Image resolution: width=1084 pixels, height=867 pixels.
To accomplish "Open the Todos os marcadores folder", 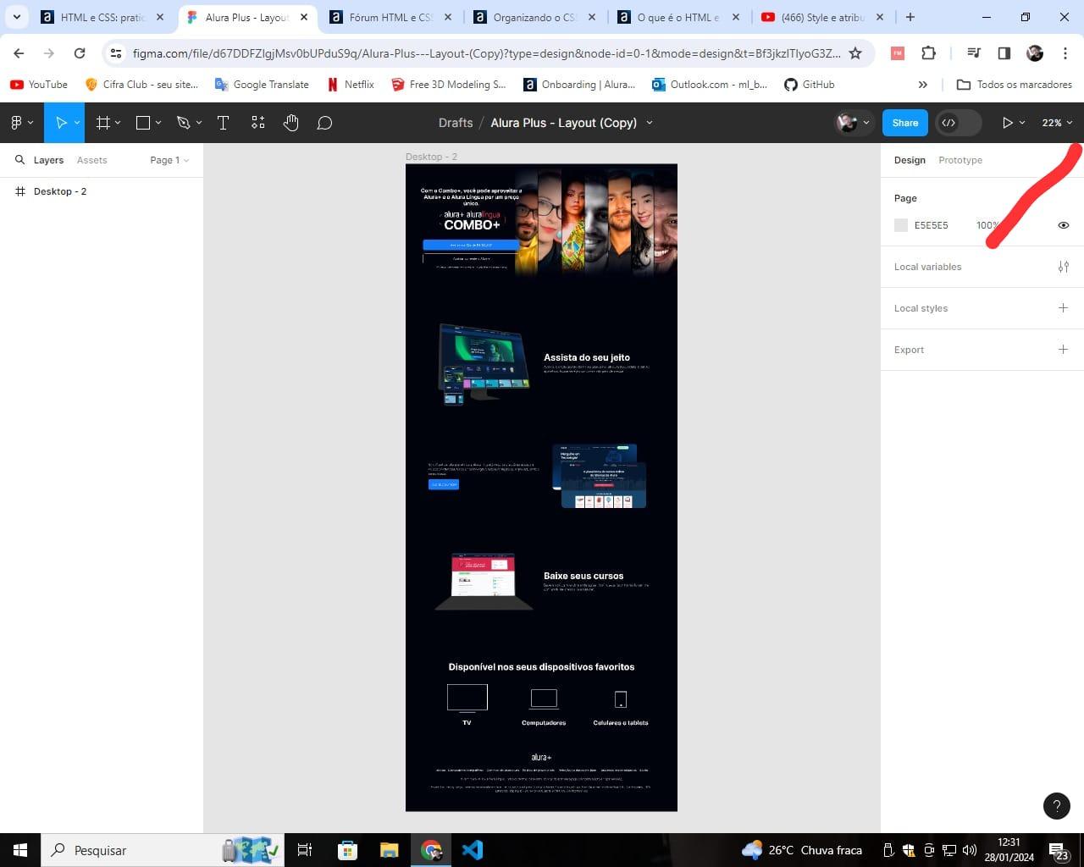I will pos(1014,85).
